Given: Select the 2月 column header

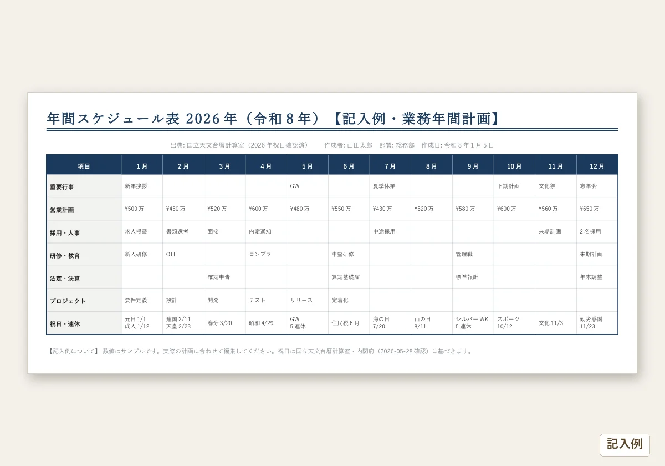Looking at the screenshot, I should (x=183, y=165).
